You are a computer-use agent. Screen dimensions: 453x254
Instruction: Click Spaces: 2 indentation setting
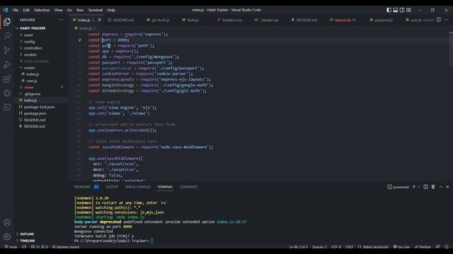(x=319, y=247)
